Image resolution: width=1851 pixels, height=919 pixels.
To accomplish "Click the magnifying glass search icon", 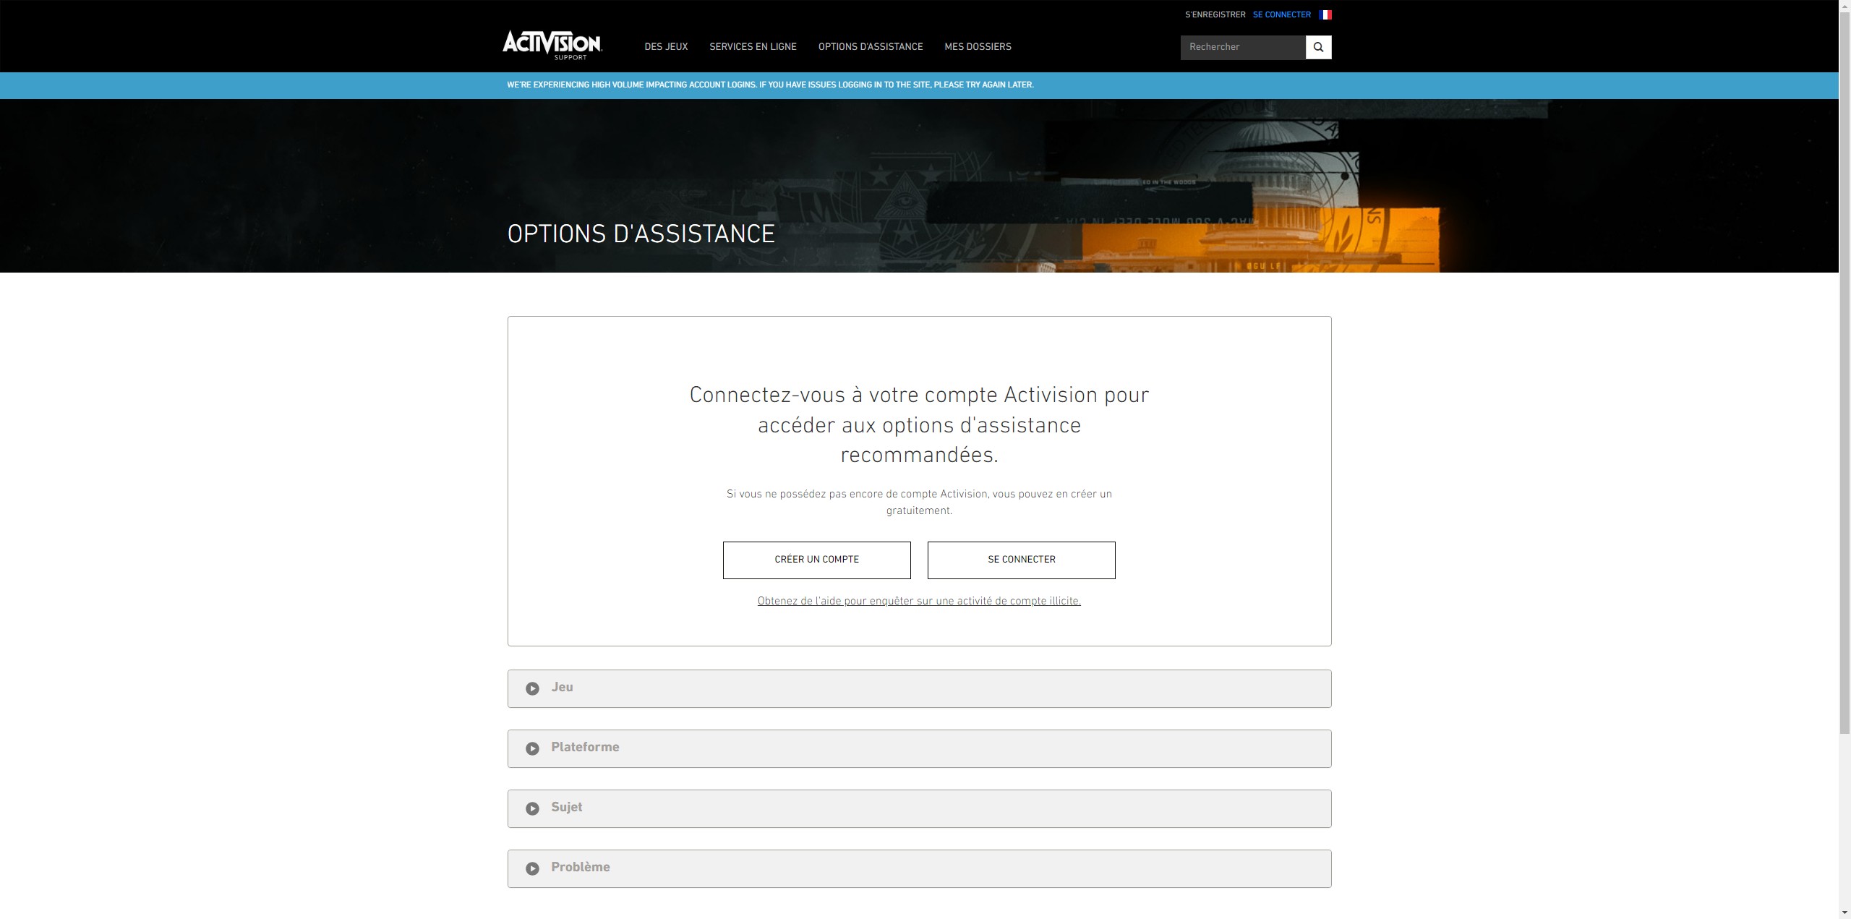I will point(1318,47).
